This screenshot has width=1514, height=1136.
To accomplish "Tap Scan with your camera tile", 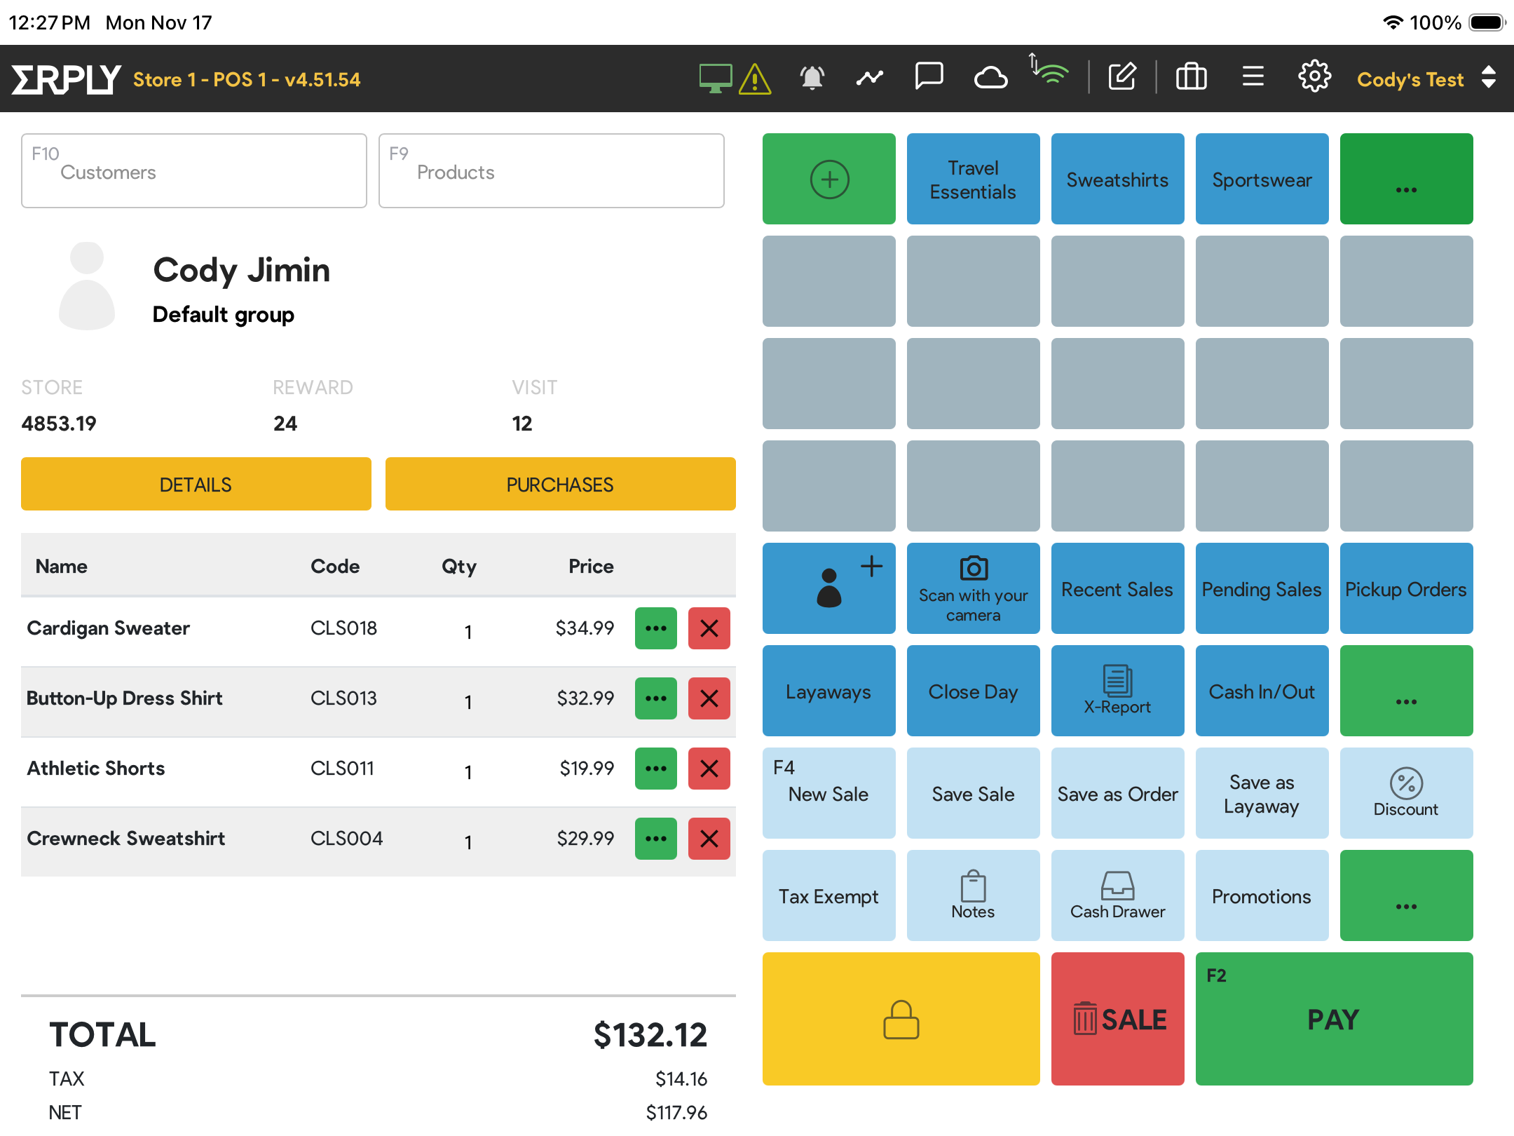I will tap(973, 588).
